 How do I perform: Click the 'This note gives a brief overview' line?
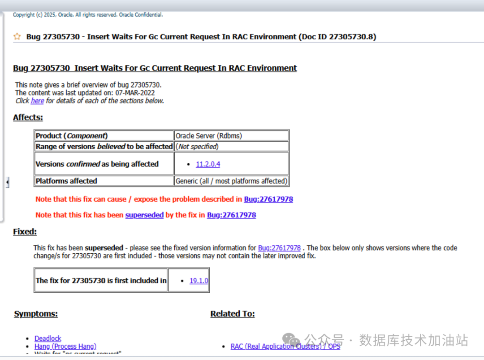coord(88,85)
